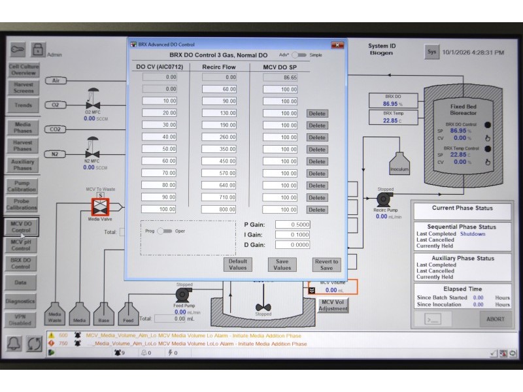Screen dimensions: 523x392
Task: Click BRX DO Control black status dot
Action: 488,125
